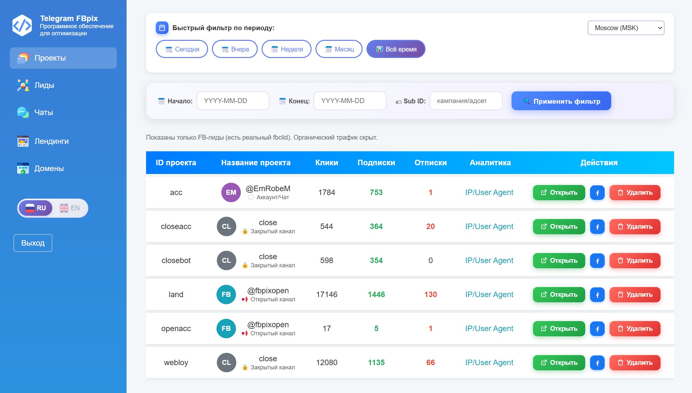Open IP/User Agent analytics for openacc

[x=489, y=329]
